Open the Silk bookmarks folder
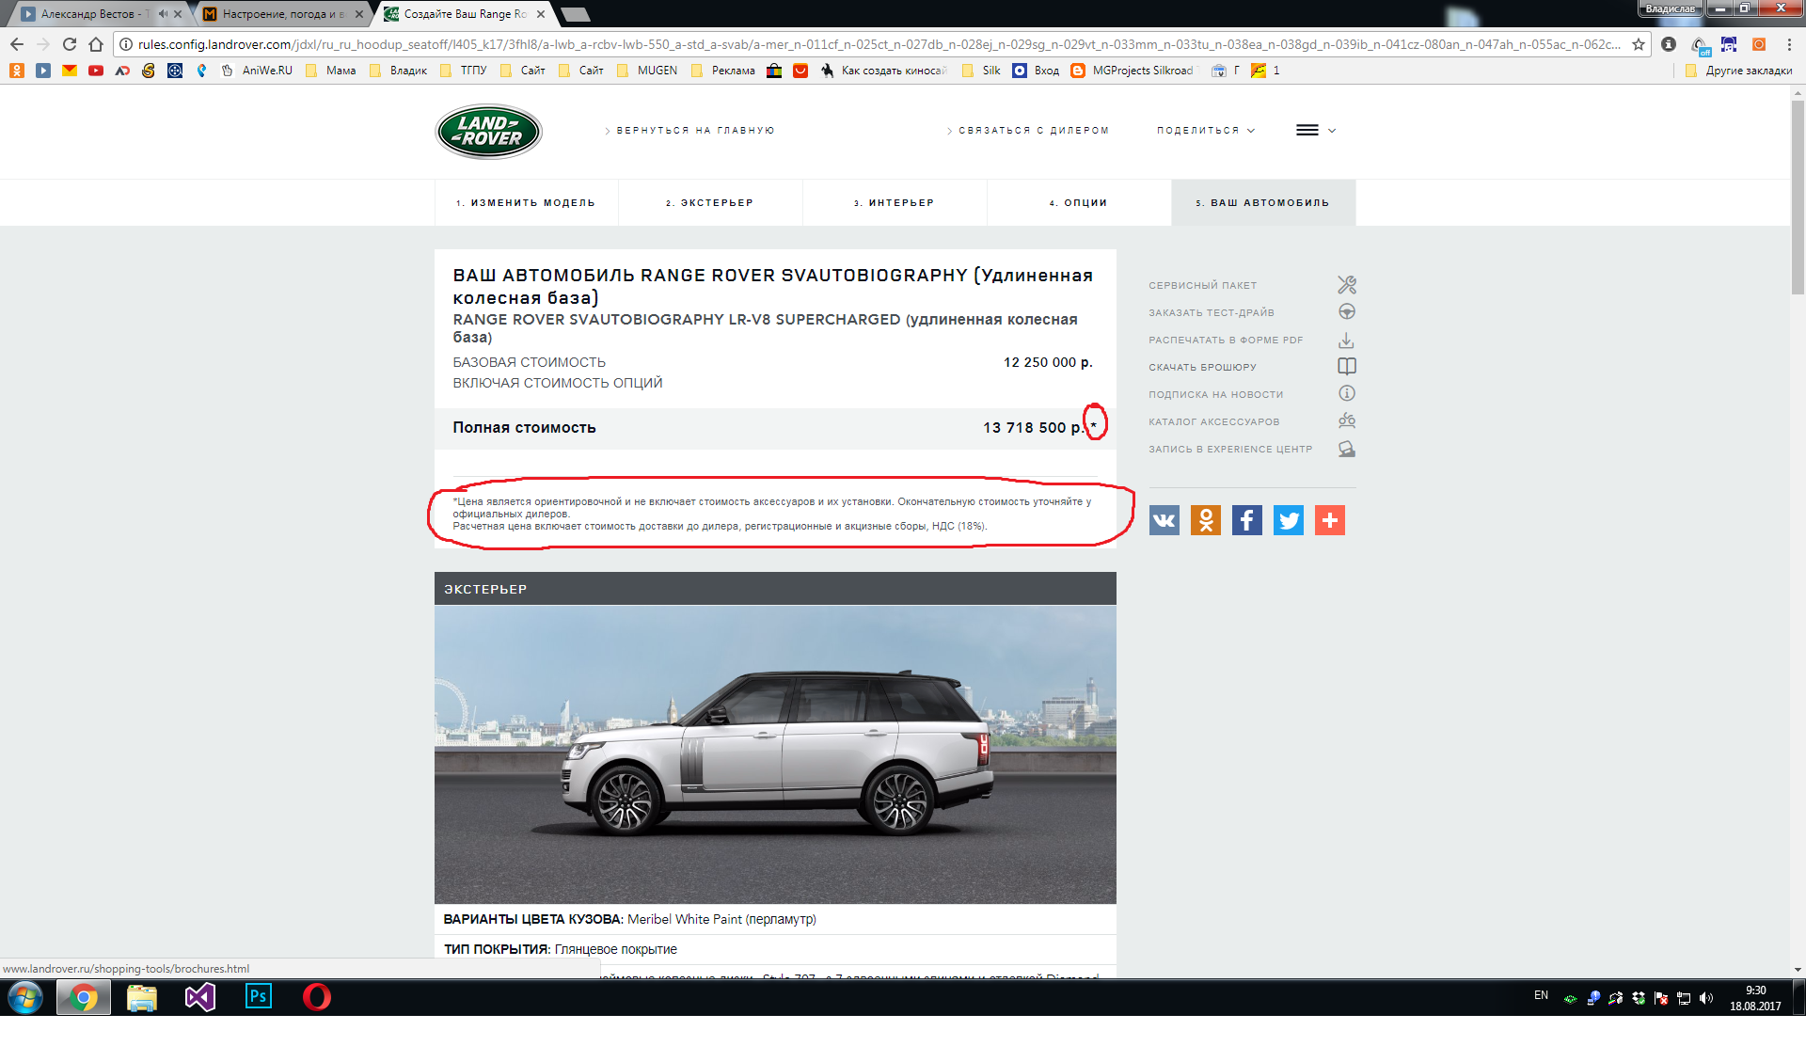Viewport: 1806px width, 1046px height. click(982, 71)
